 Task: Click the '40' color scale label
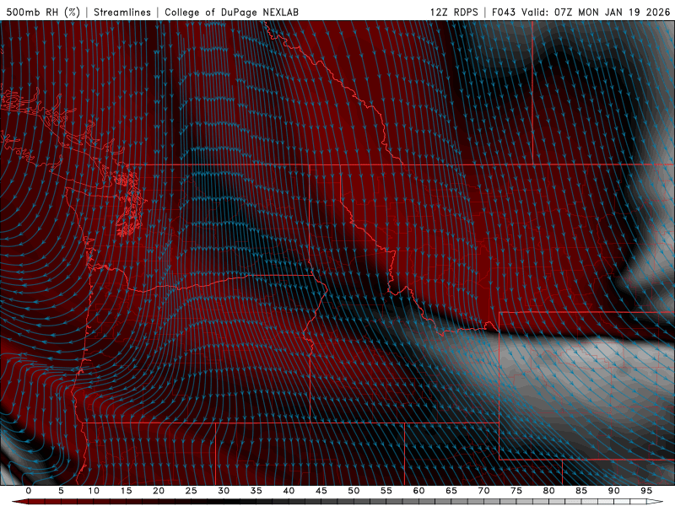[x=289, y=491]
